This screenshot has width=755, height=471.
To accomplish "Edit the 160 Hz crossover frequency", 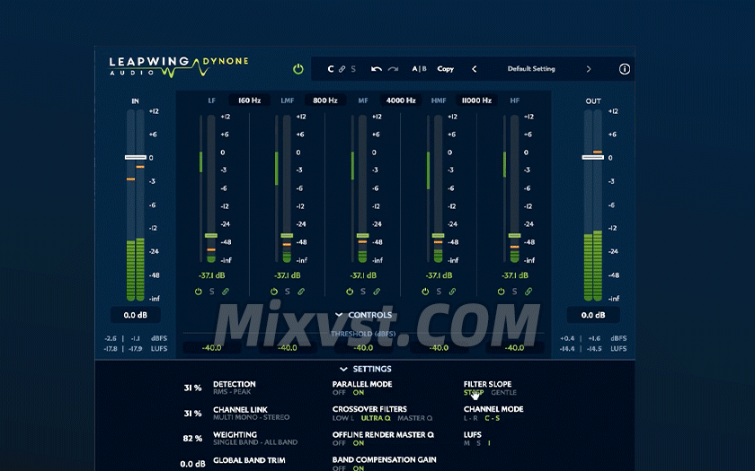I will (x=250, y=100).
